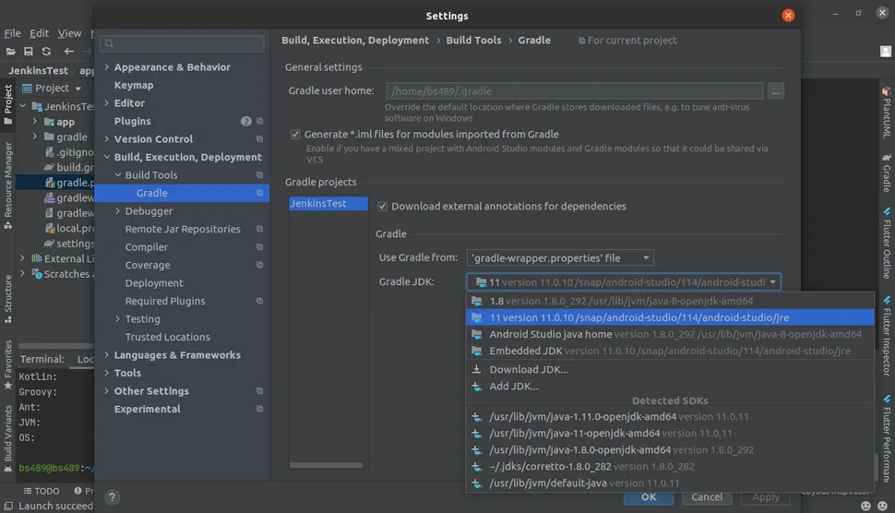
Task: Click the OK button
Action: pyautogui.click(x=649, y=496)
